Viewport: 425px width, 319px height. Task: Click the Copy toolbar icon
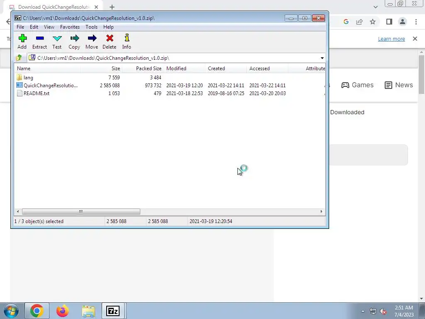[x=74, y=42]
